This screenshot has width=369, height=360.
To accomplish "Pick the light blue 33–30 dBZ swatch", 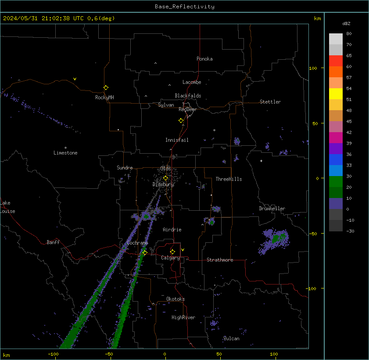I will (x=336, y=171).
